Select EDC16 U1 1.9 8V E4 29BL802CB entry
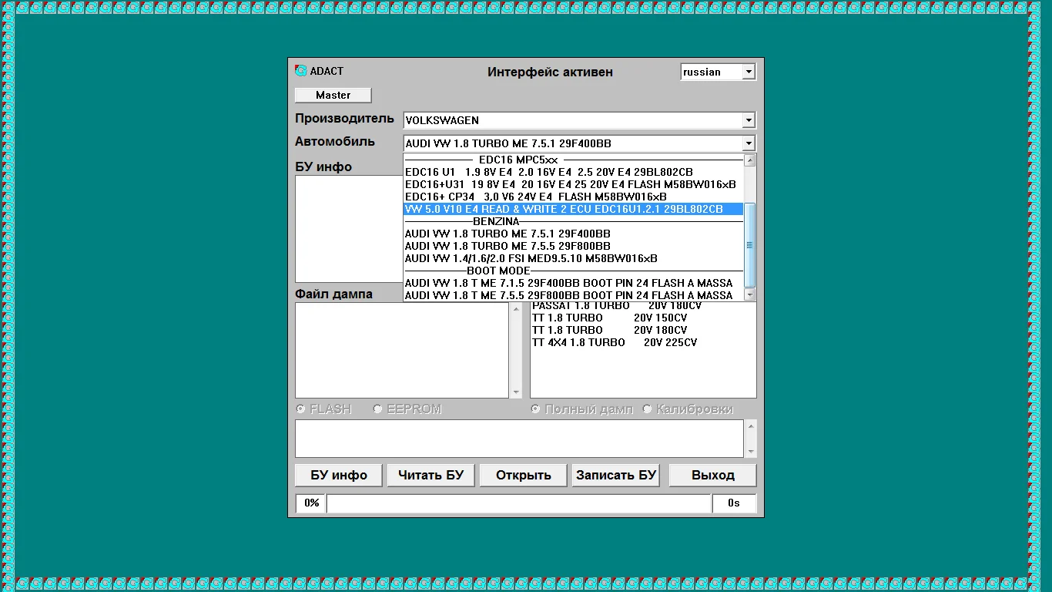This screenshot has height=592, width=1052. 574,172
